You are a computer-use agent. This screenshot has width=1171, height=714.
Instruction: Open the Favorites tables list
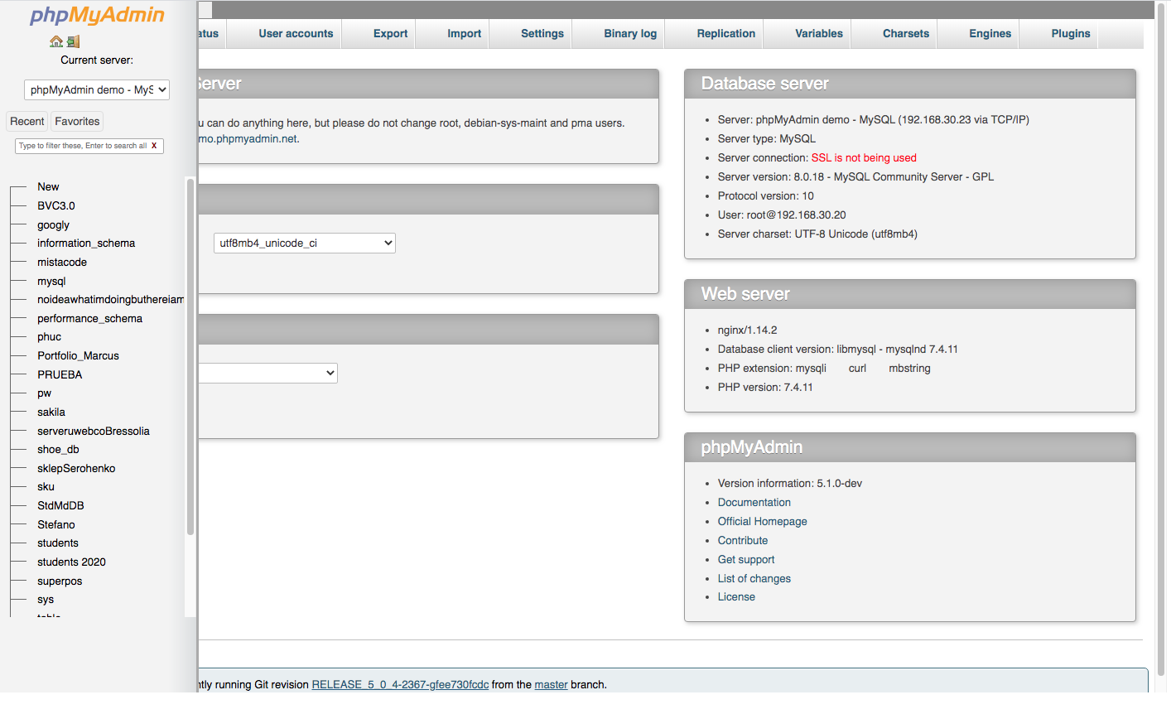pos(77,121)
